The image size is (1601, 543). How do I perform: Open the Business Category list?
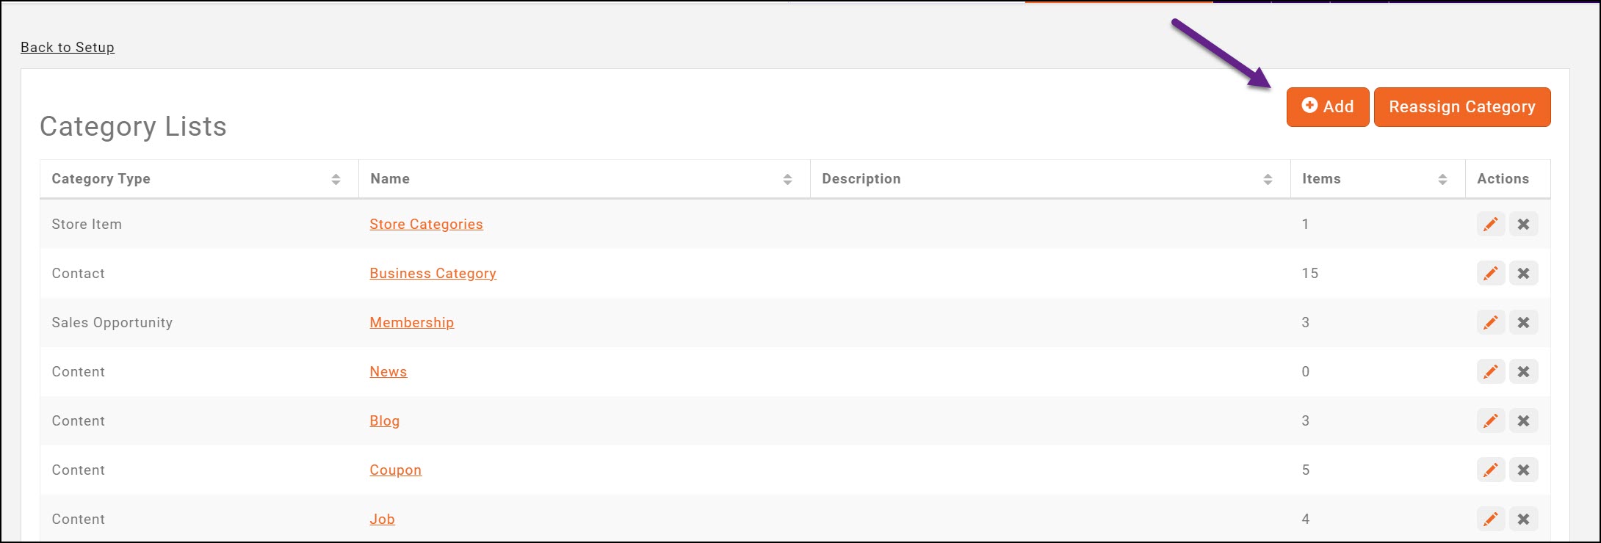(433, 273)
